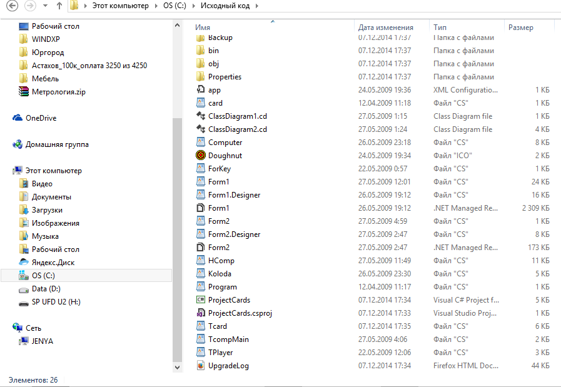Screen dimensions: 561x387
Task: Select the app XML Configuration file icon
Action: pos(200,90)
